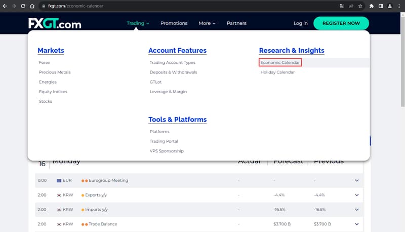
Task: Open the share page icon in address bar
Action: tap(351, 6)
